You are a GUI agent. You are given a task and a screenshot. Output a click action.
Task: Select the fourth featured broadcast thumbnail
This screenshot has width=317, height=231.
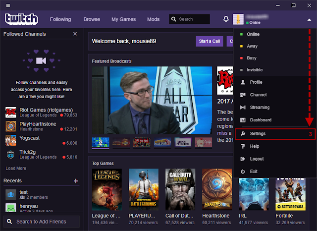tap(162, 143)
